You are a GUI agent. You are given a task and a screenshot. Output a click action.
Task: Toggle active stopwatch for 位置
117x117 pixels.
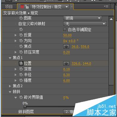[x=21, y=63]
